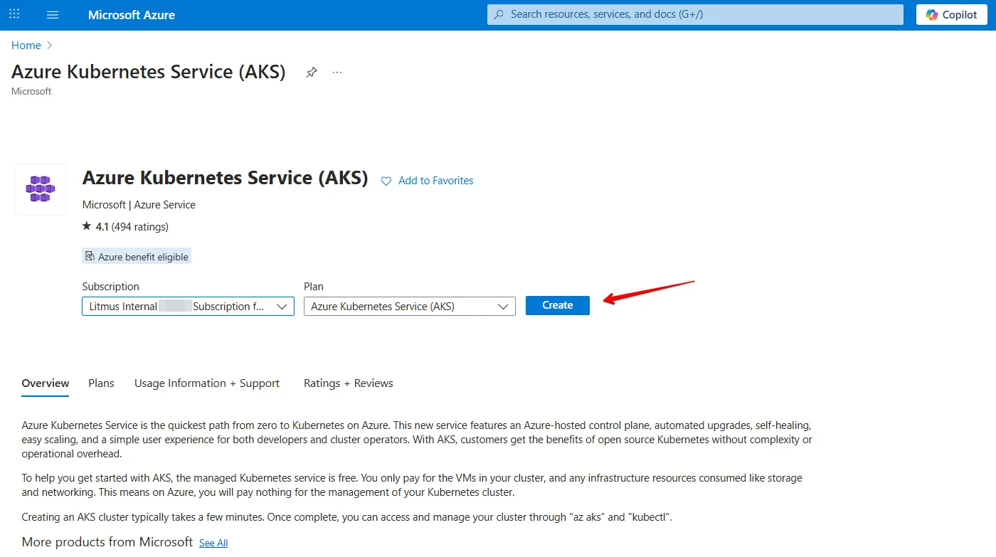This screenshot has height=557, width=996.
Task: Click the Create button
Action: (x=558, y=305)
